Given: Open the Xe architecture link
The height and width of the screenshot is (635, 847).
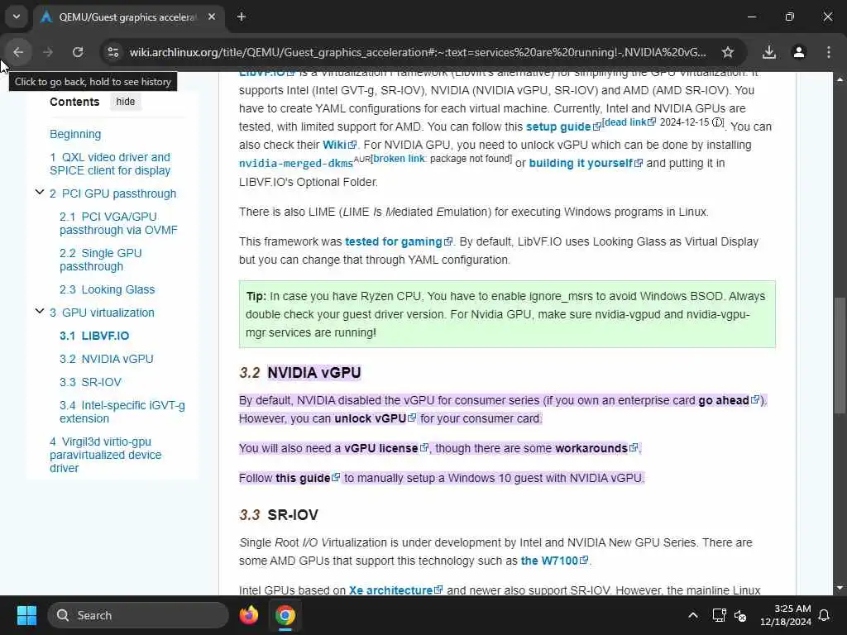Looking at the screenshot, I should click(x=395, y=590).
